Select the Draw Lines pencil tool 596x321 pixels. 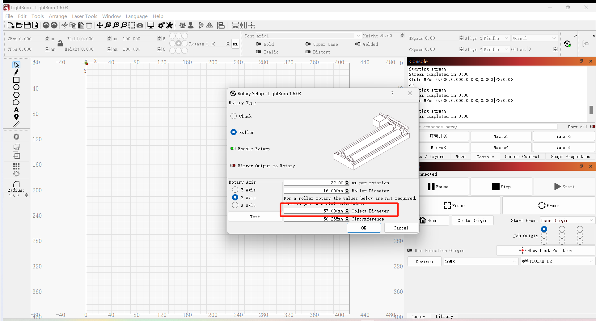pos(16,72)
